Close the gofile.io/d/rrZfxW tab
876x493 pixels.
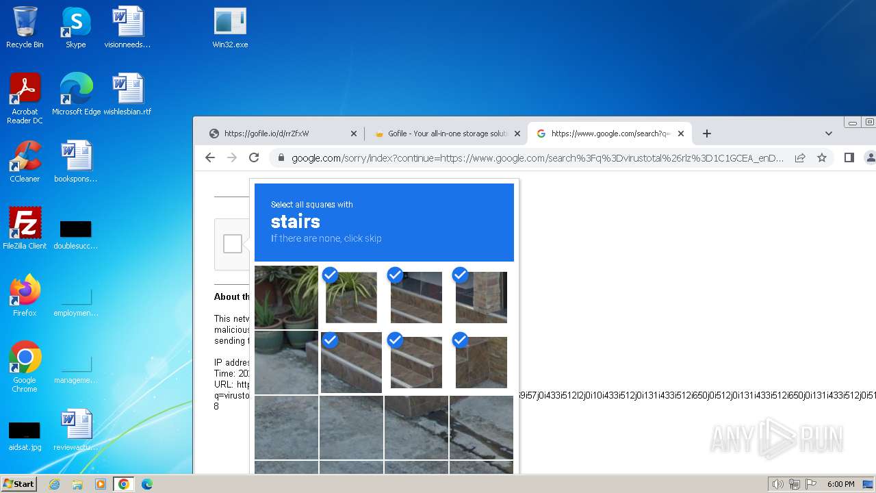click(x=354, y=134)
